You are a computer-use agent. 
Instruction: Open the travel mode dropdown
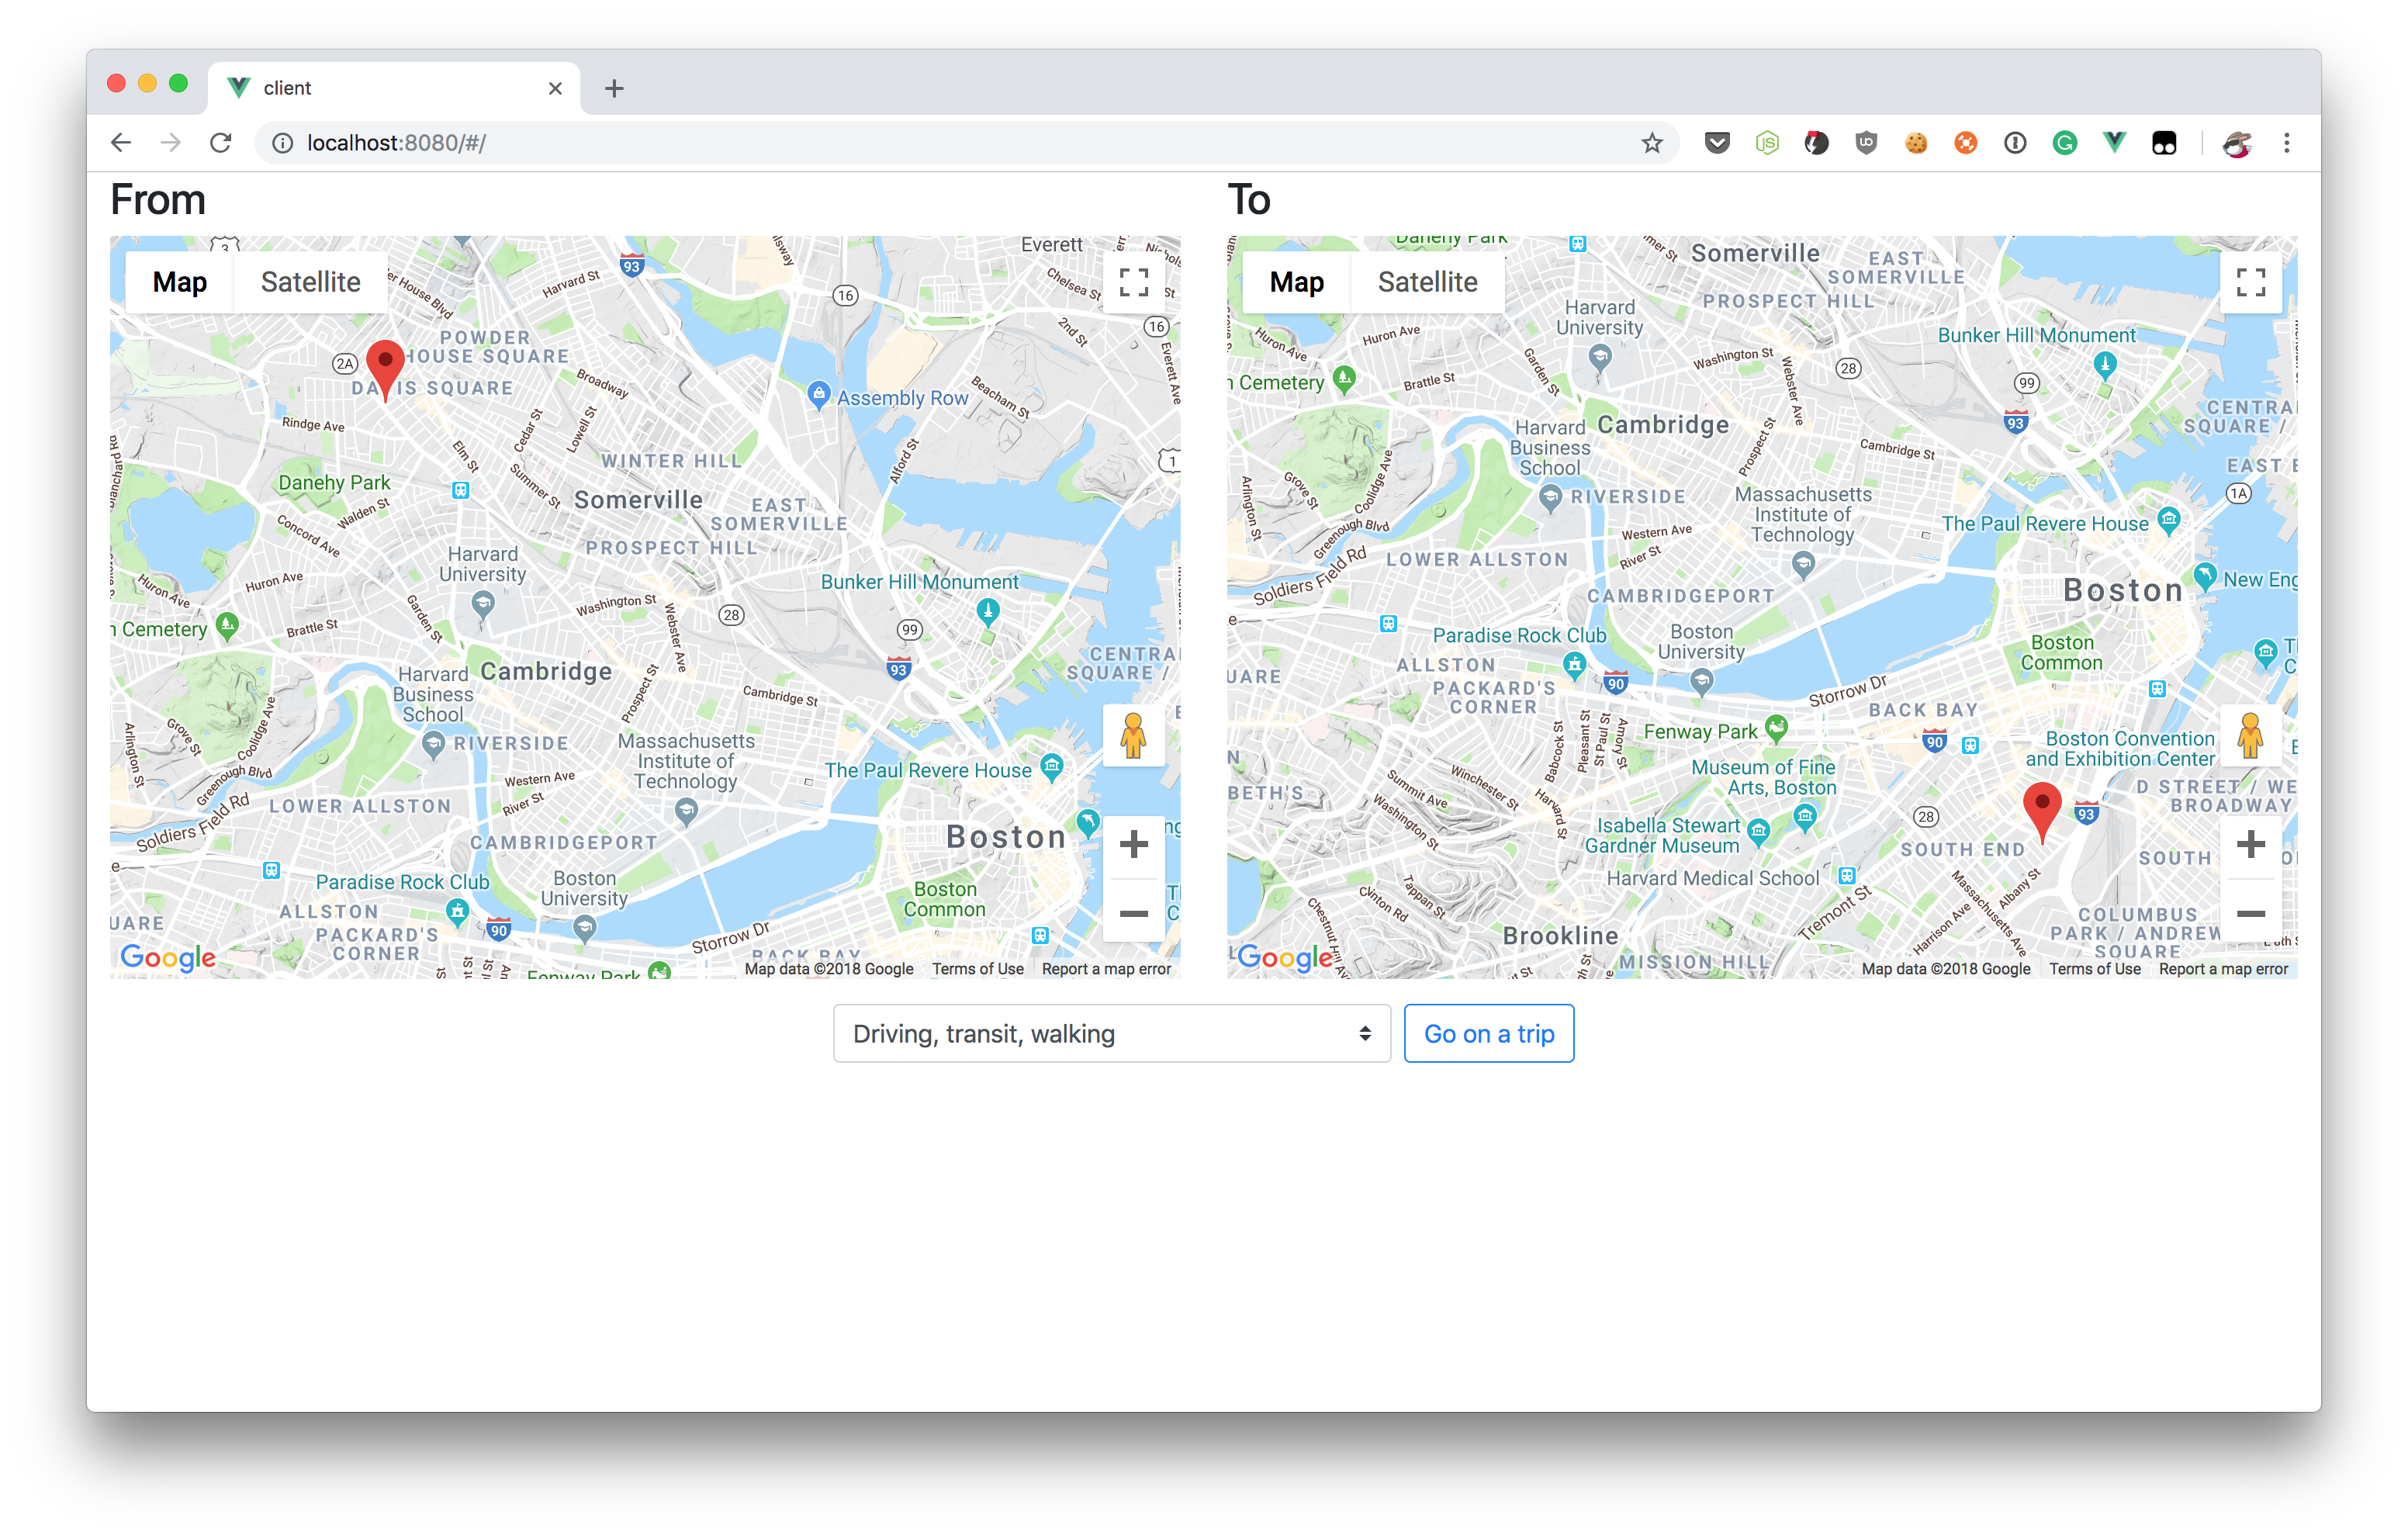[x=1111, y=1033]
